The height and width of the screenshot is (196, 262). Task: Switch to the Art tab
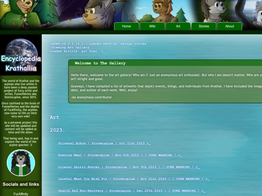178,26
